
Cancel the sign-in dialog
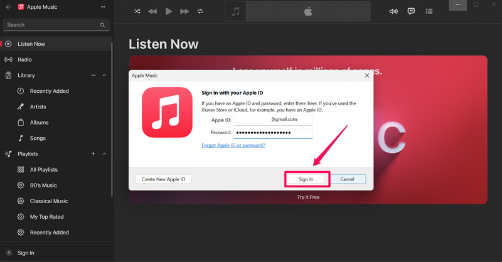pyautogui.click(x=347, y=179)
